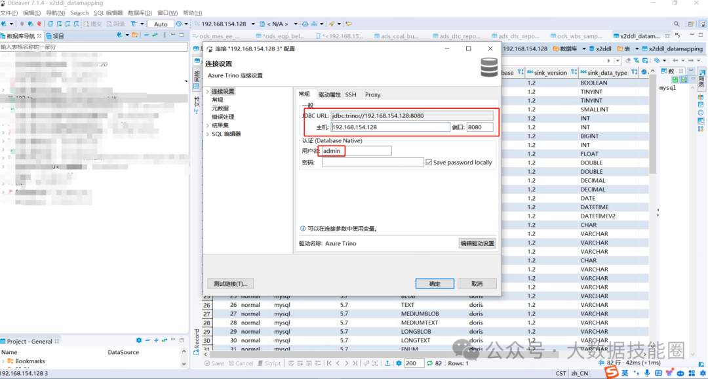Open the dropdown arrow next to 表 breadcrumb

[x=637, y=49]
